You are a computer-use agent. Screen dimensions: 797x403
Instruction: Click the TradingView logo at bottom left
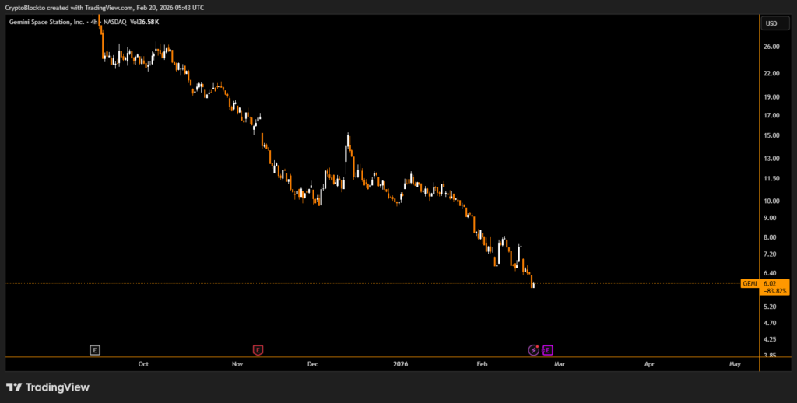coord(47,387)
